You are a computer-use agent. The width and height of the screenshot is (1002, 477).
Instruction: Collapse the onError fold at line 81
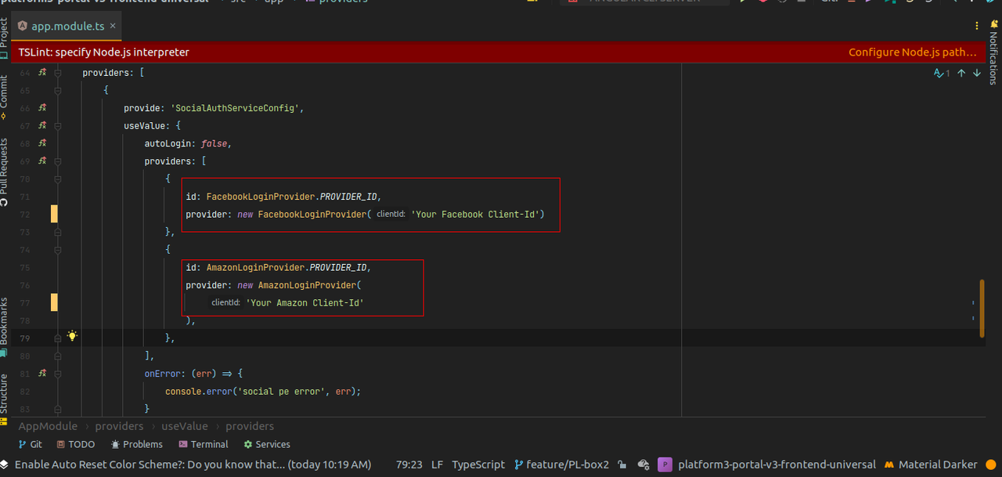pos(58,374)
